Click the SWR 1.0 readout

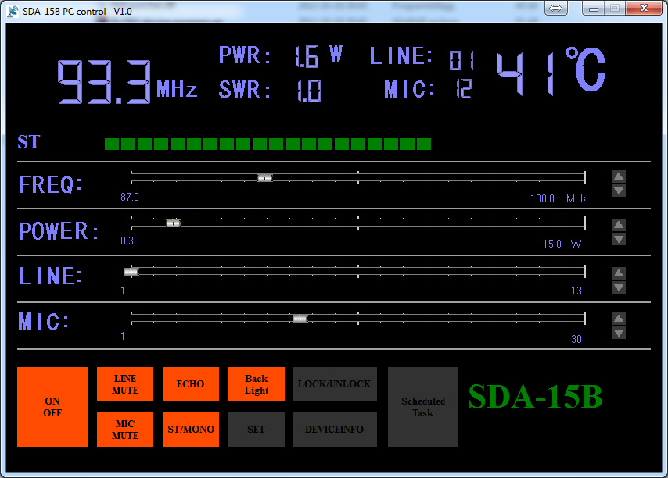tap(270, 90)
